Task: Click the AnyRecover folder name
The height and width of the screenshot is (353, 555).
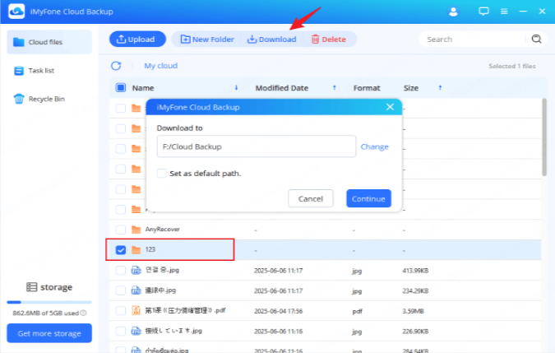Action: point(163,230)
